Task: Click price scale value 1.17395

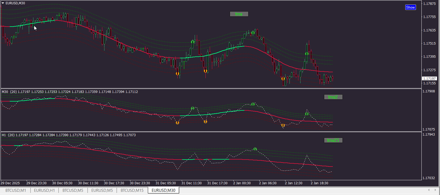Action: pos(429,57)
